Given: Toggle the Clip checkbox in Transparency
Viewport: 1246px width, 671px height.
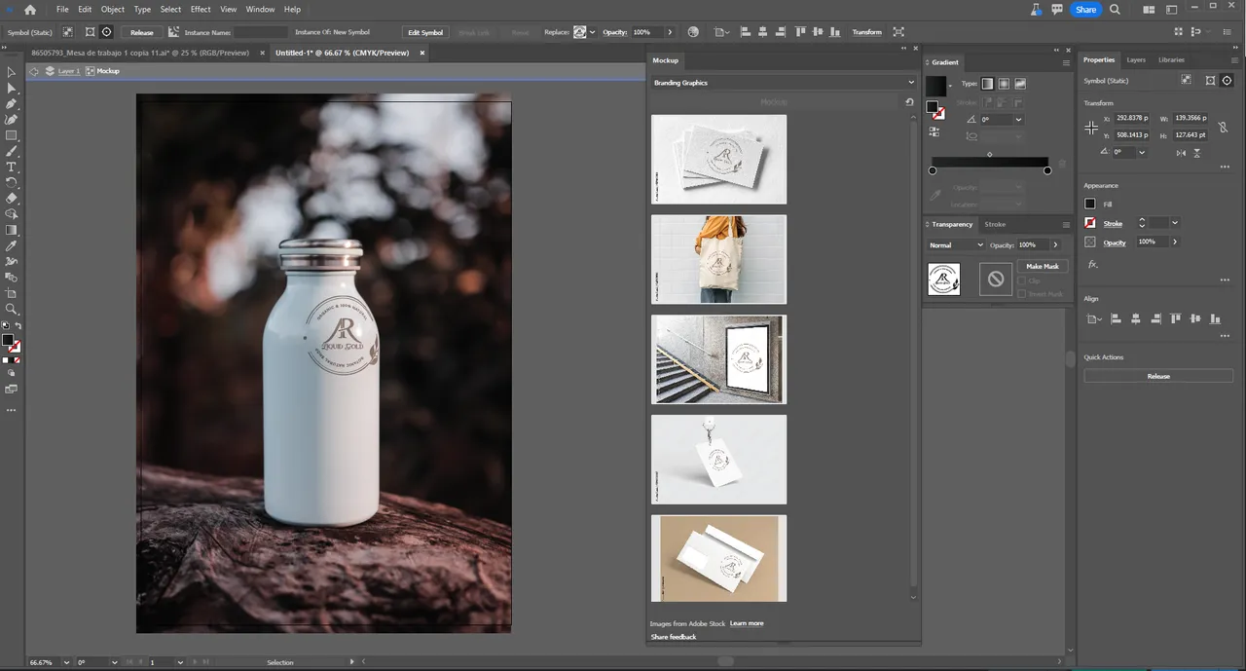Looking at the screenshot, I should tap(1022, 280).
